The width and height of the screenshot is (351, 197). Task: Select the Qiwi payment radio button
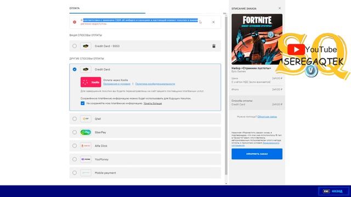coord(75,119)
